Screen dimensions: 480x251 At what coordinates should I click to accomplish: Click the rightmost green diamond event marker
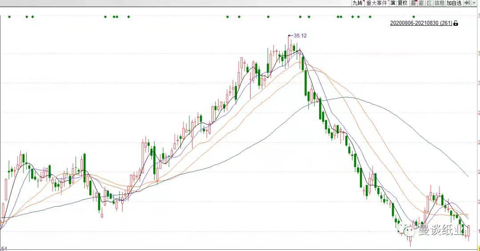coord(414,17)
